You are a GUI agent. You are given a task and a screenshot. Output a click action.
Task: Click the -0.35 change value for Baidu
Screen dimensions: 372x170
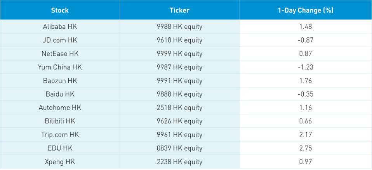pyautogui.click(x=305, y=94)
